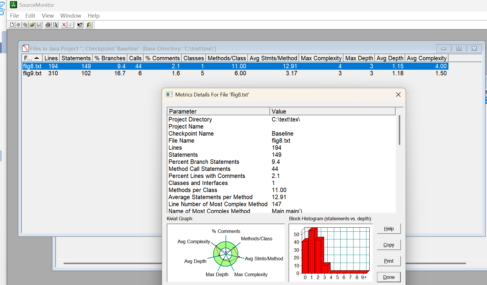Sort by the Avg Complexity column header
Image resolution: width=487 pixels, height=285 pixels.
(427, 58)
